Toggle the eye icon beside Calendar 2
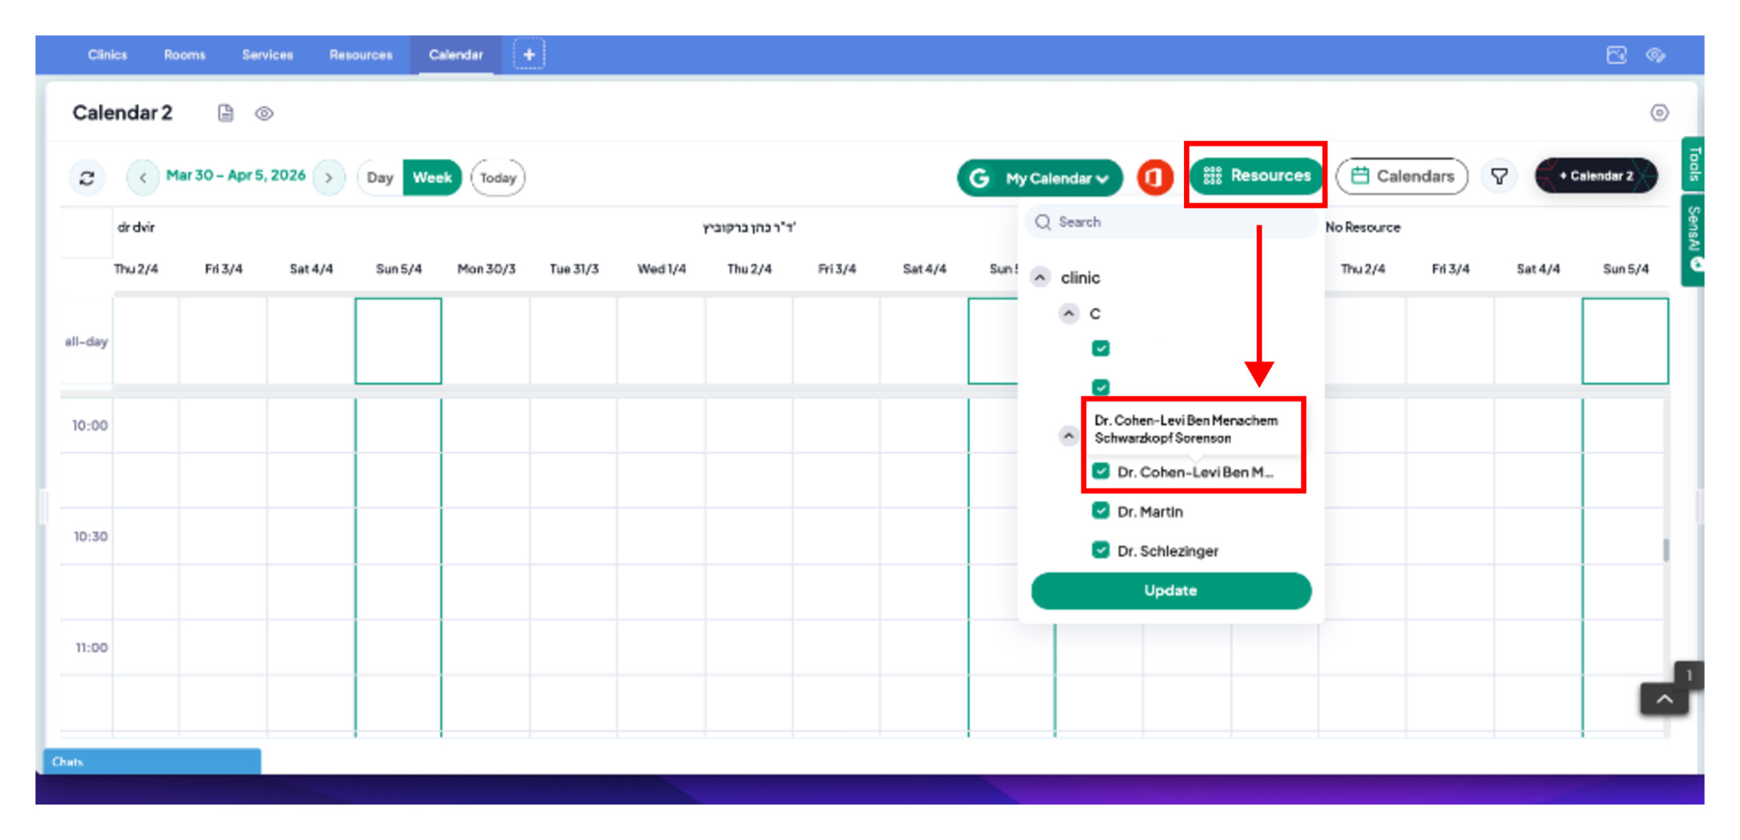The width and height of the screenshot is (1740, 840). (x=264, y=113)
